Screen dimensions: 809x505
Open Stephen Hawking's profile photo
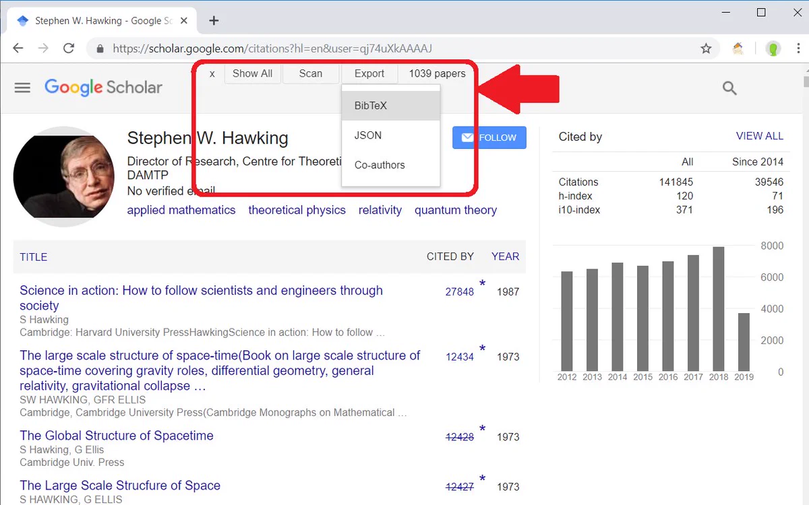coord(64,176)
